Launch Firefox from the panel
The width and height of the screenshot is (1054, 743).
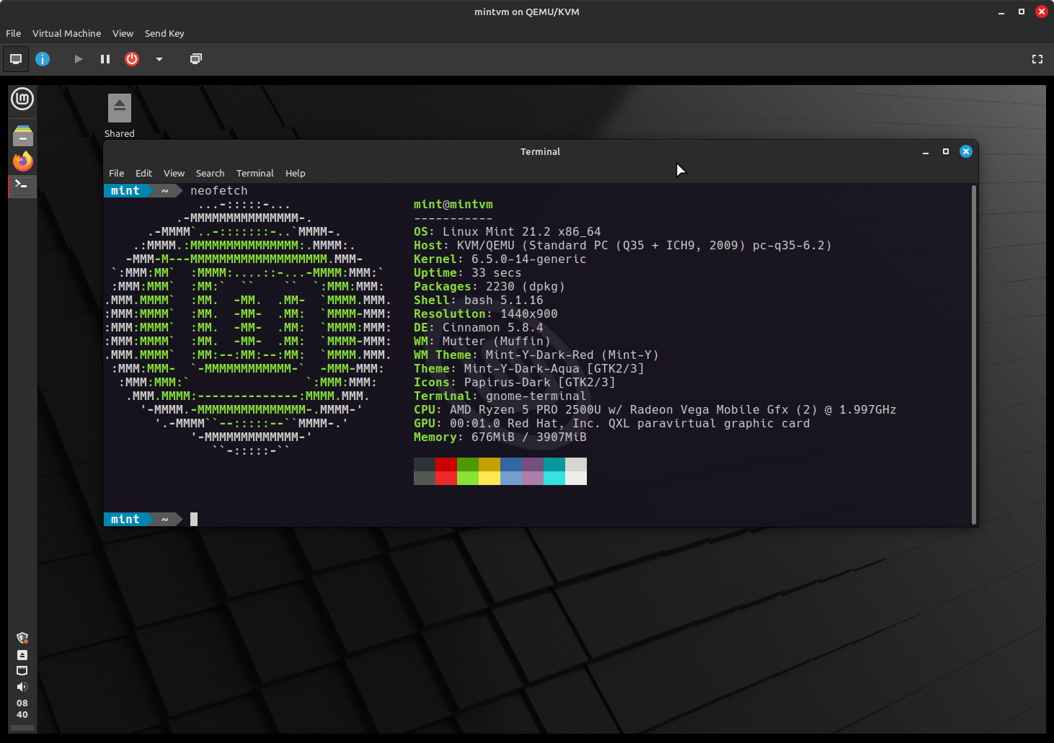(22, 161)
